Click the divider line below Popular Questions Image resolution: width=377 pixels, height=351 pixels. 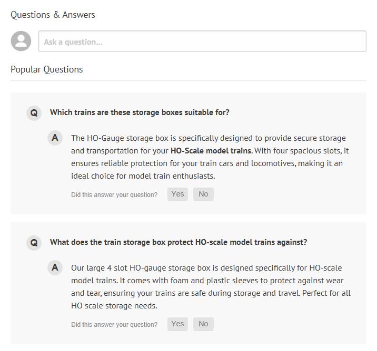188,80
